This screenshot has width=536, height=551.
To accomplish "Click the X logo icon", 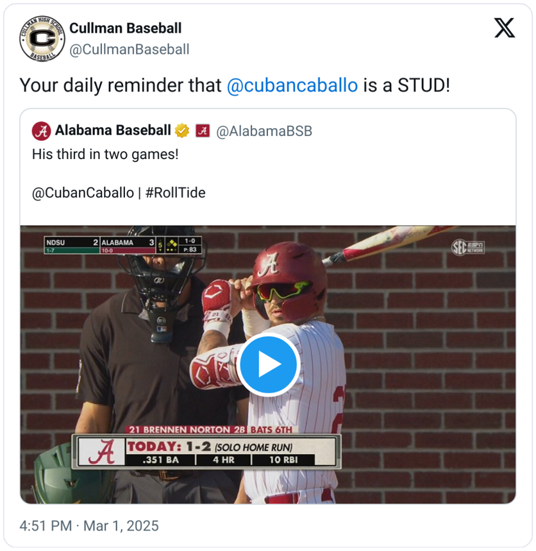I will (505, 28).
